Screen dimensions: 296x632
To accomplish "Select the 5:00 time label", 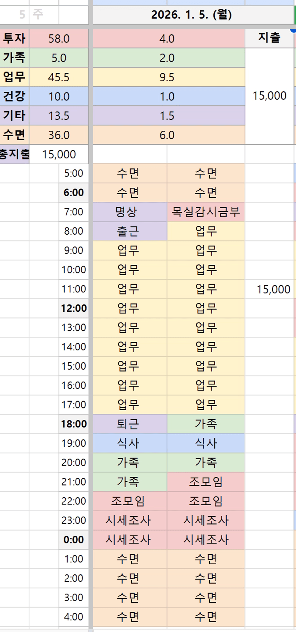I will (74, 173).
